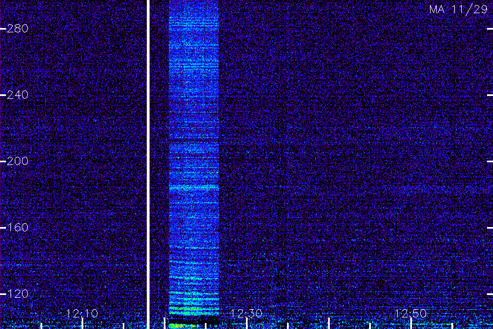Click the 12:50 time axis label

click(x=411, y=313)
